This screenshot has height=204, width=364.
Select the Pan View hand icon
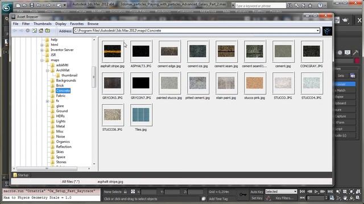[345, 198]
